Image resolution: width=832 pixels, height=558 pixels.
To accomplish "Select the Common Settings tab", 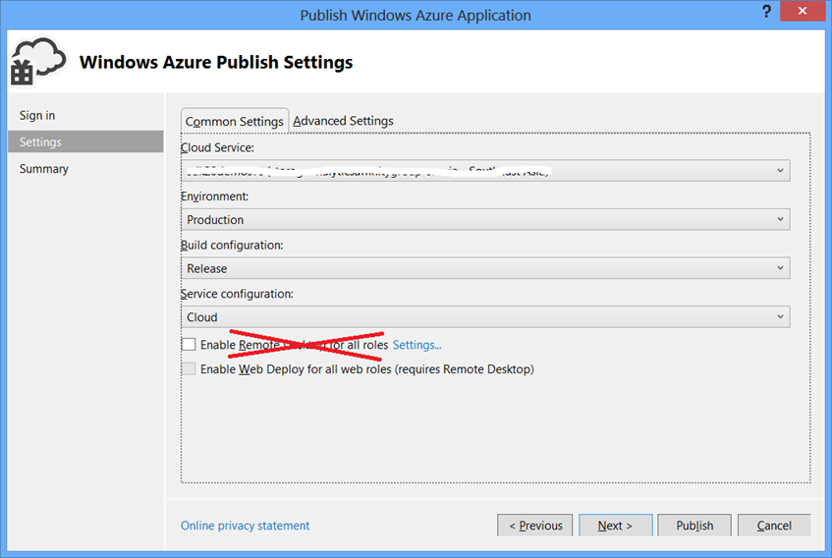I will 235,122.
